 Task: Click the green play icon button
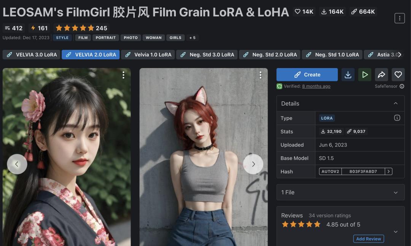(x=365, y=75)
